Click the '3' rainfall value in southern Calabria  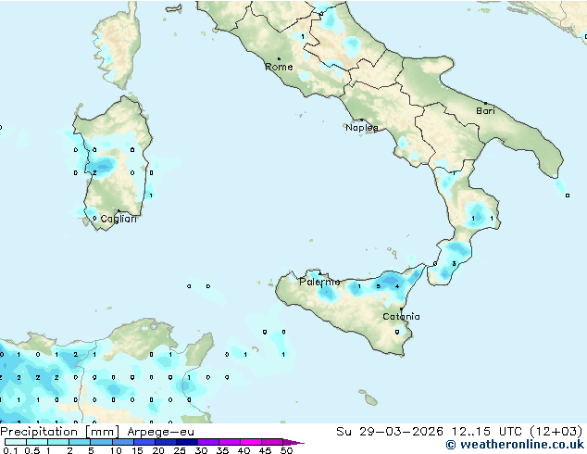pyautogui.click(x=454, y=264)
